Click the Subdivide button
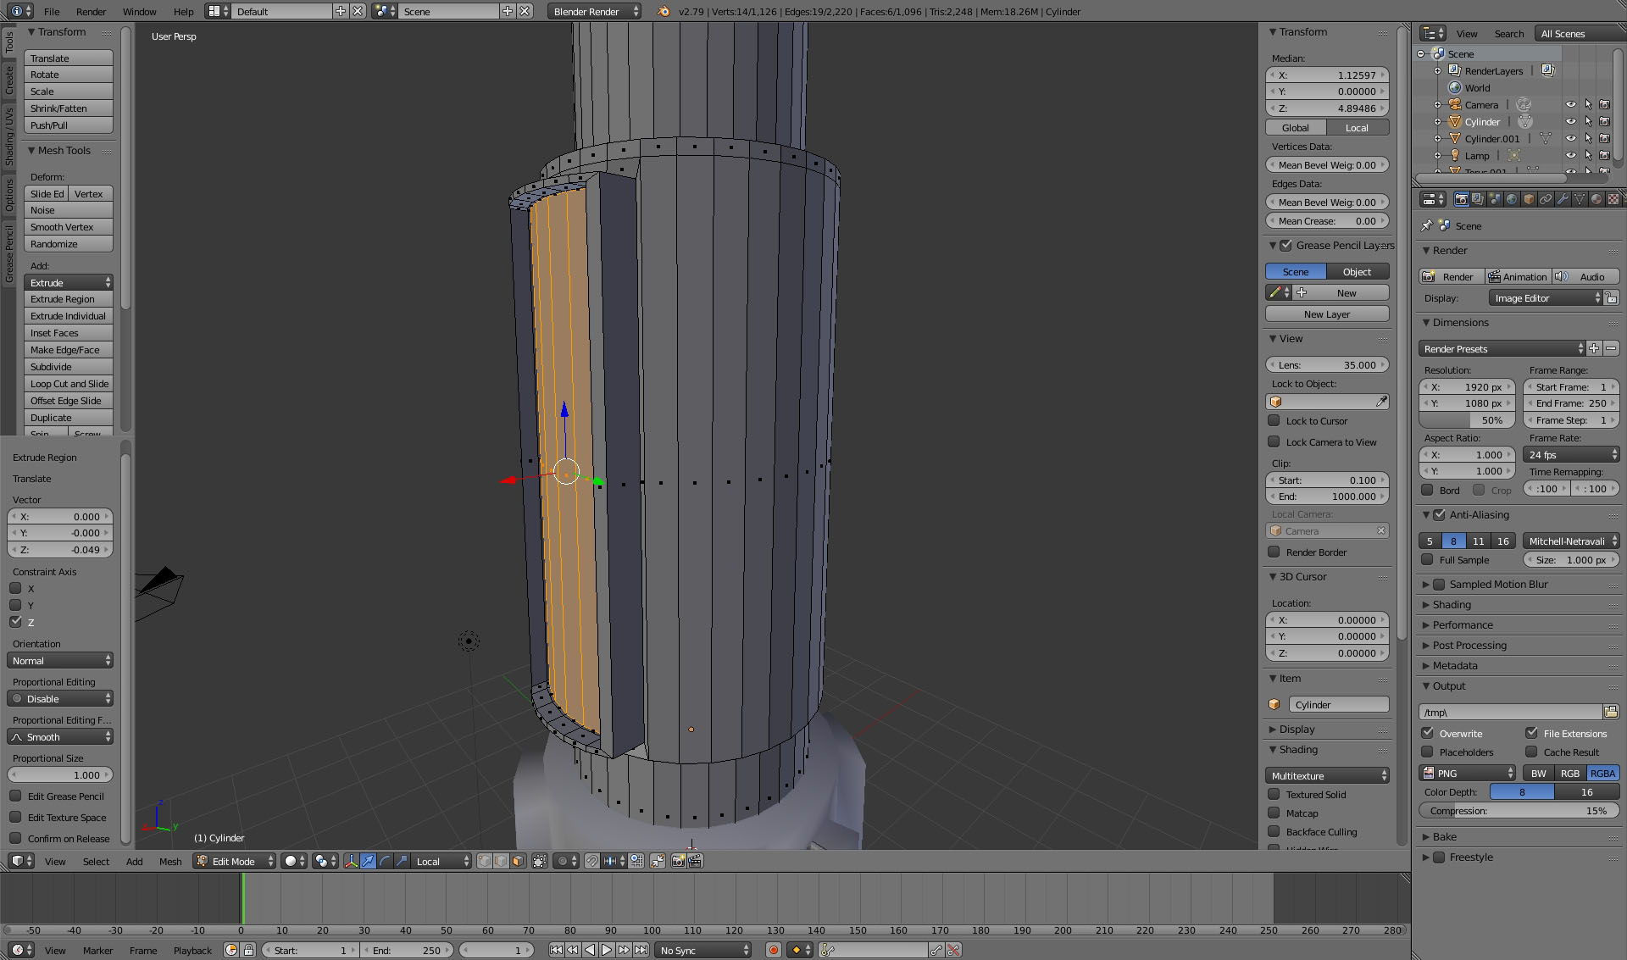Viewport: 1627px width, 960px height. tap(69, 366)
